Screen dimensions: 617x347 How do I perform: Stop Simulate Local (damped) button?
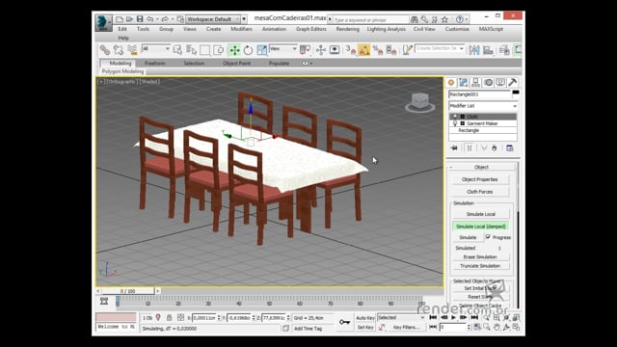(480, 227)
